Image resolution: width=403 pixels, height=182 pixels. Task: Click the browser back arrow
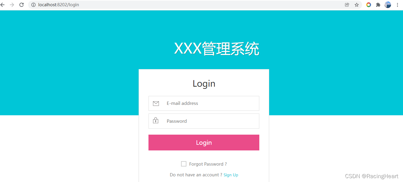pyautogui.click(x=3, y=5)
